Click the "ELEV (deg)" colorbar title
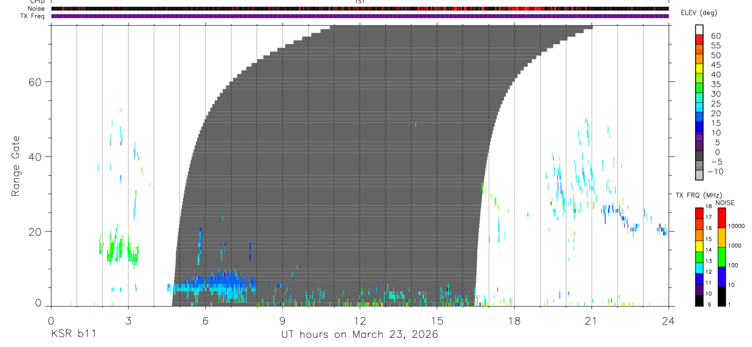The image size is (752, 347). (699, 13)
